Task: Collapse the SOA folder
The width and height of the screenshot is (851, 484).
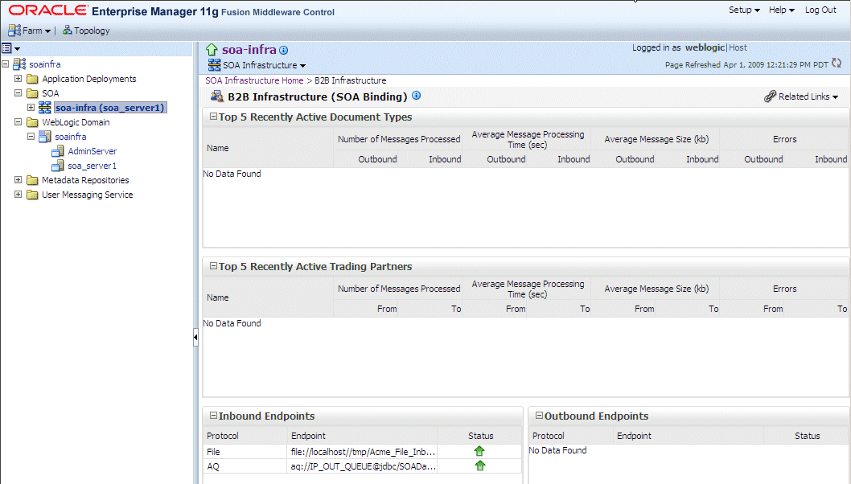Action: click(18, 92)
